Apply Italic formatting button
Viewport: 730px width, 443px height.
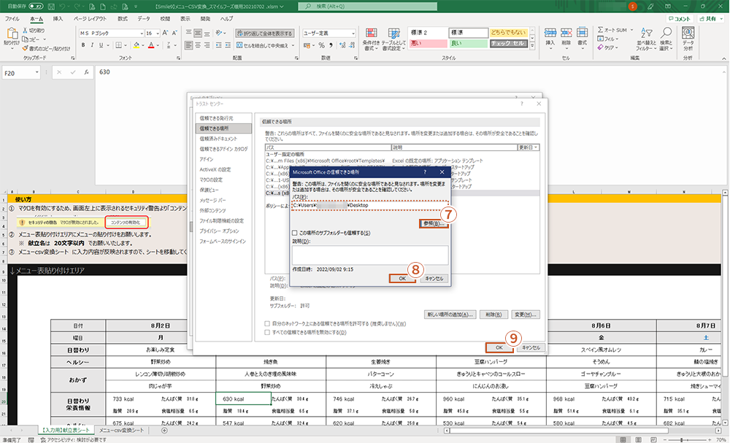click(92, 45)
